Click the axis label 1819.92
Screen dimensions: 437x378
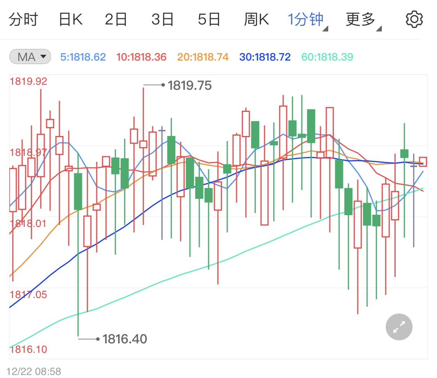point(28,82)
